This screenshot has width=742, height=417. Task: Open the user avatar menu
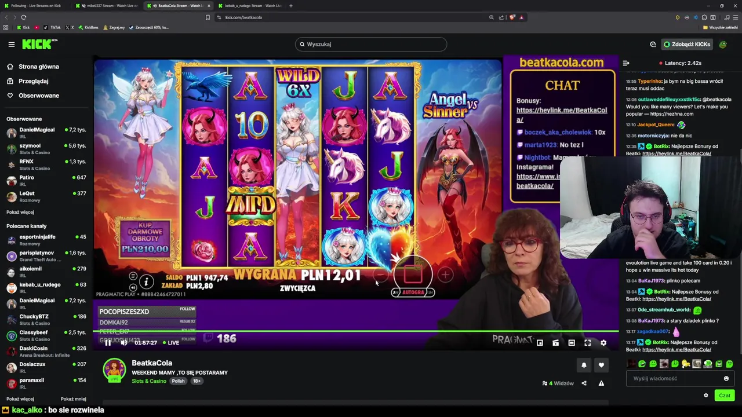pos(723,44)
